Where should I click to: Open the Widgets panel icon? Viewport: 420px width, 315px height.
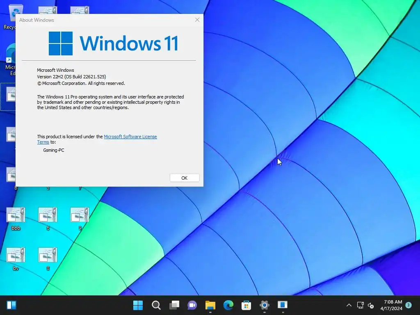point(11,305)
